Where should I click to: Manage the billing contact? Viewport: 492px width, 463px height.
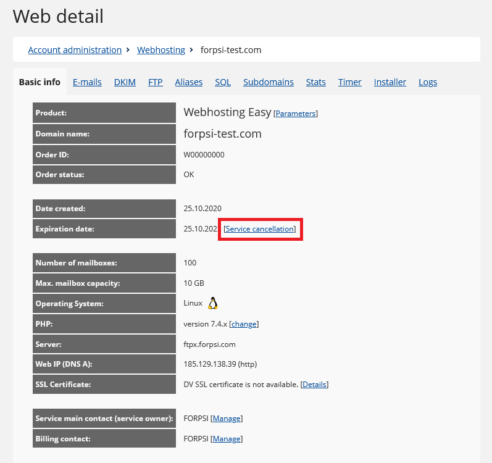[x=227, y=439]
